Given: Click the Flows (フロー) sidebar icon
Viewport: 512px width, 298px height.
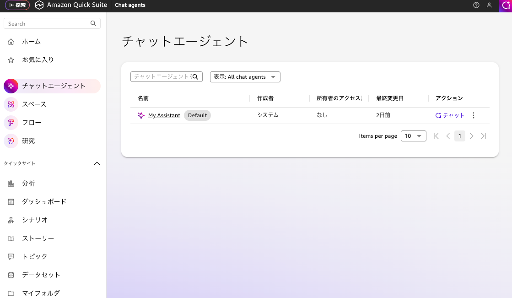Looking at the screenshot, I should tap(11, 123).
